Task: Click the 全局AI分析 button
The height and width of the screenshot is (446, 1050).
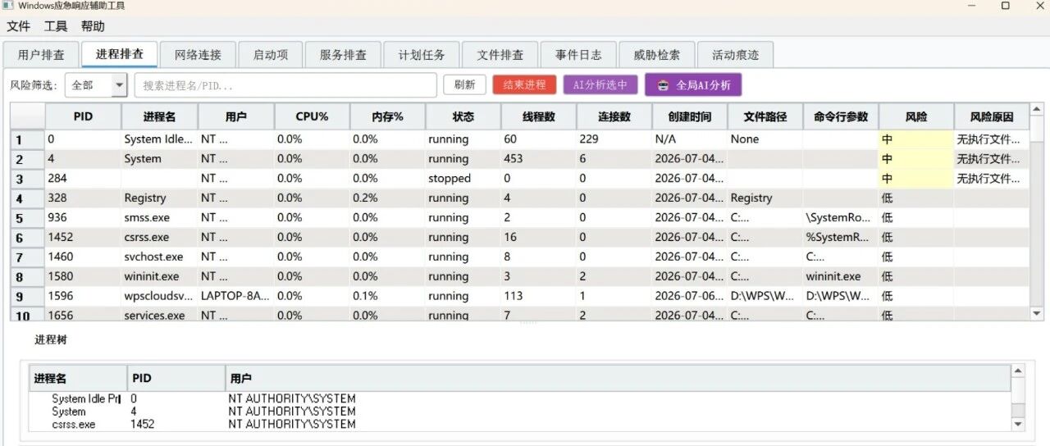Action: 693,84
